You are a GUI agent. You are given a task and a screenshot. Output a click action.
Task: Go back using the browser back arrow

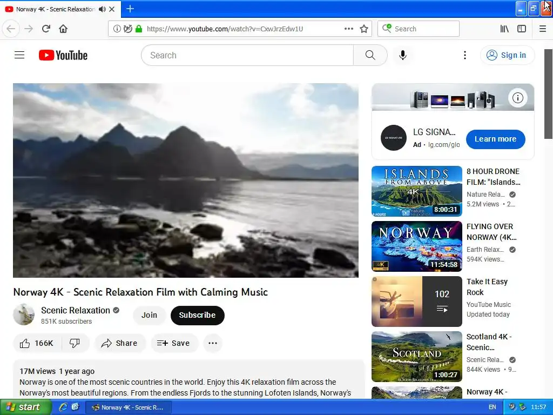tap(11, 29)
